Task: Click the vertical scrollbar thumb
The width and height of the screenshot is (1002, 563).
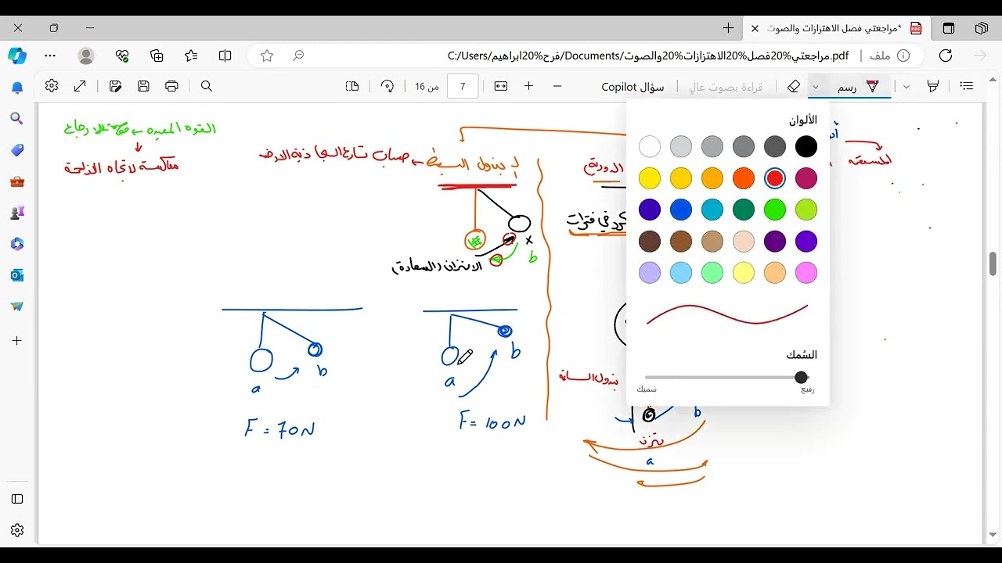Action: click(x=993, y=264)
